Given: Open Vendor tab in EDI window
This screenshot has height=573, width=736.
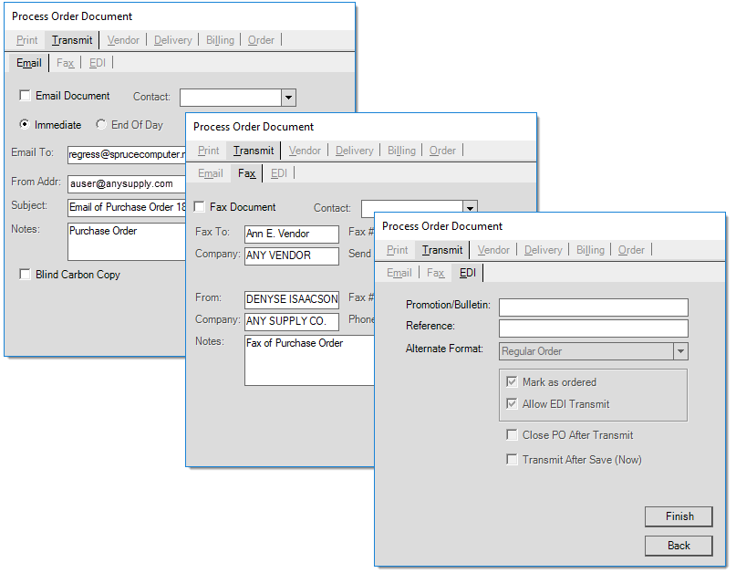Looking at the screenshot, I should (493, 250).
